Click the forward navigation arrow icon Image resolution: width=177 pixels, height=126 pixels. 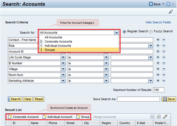168,4
